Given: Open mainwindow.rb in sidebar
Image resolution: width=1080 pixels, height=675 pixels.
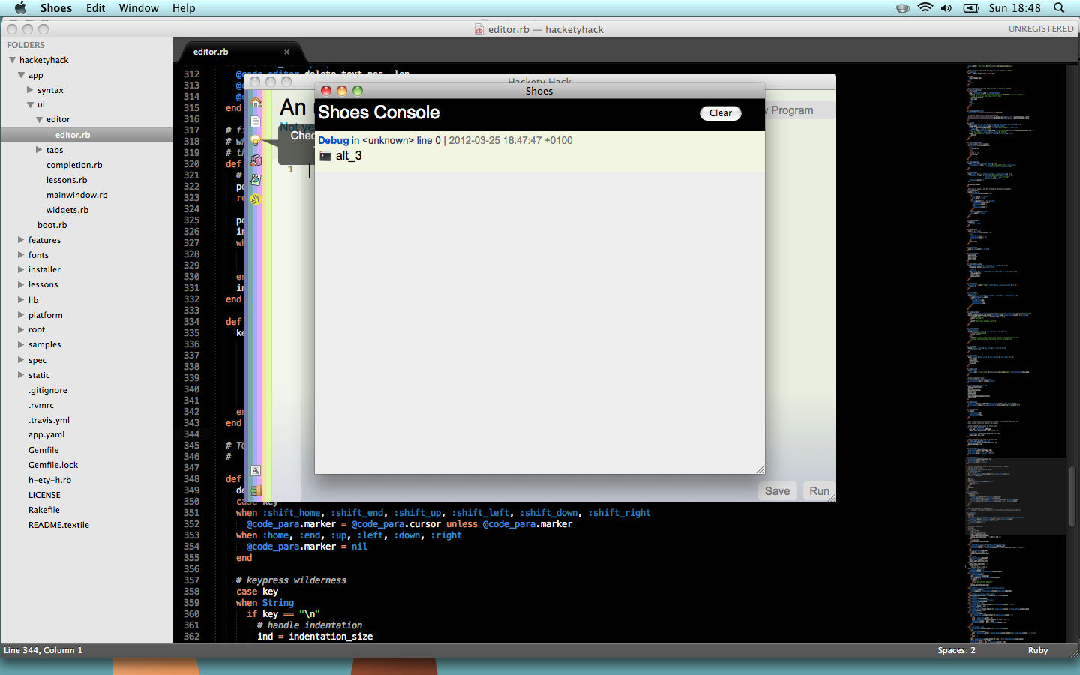Looking at the screenshot, I should 76,195.
